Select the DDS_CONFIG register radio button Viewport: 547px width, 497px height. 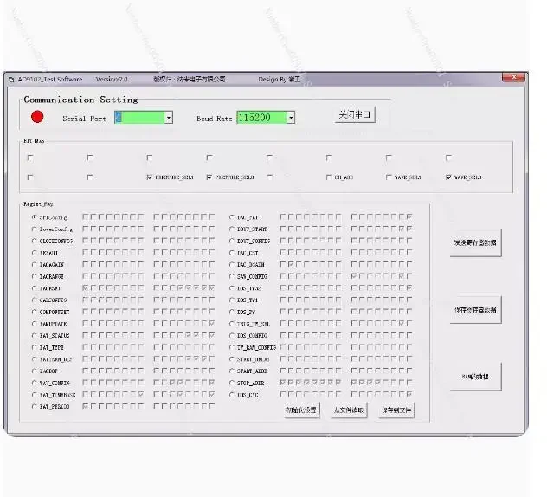pyautogui.click(x=232, y=336)
